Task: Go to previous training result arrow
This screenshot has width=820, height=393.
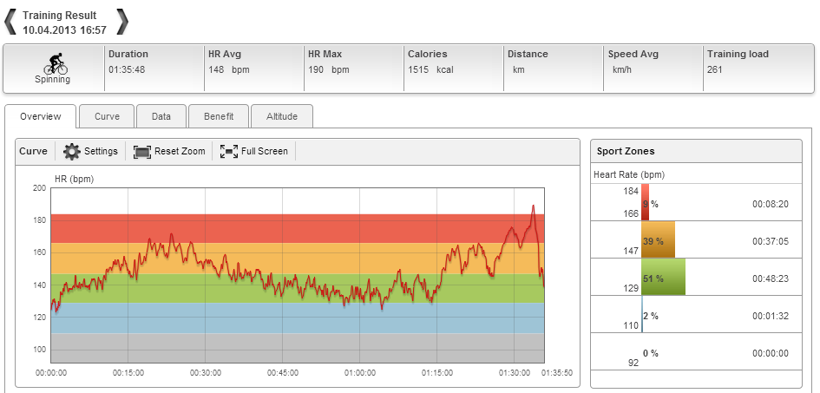Action: pyautogui.click(x=10, y=22)
